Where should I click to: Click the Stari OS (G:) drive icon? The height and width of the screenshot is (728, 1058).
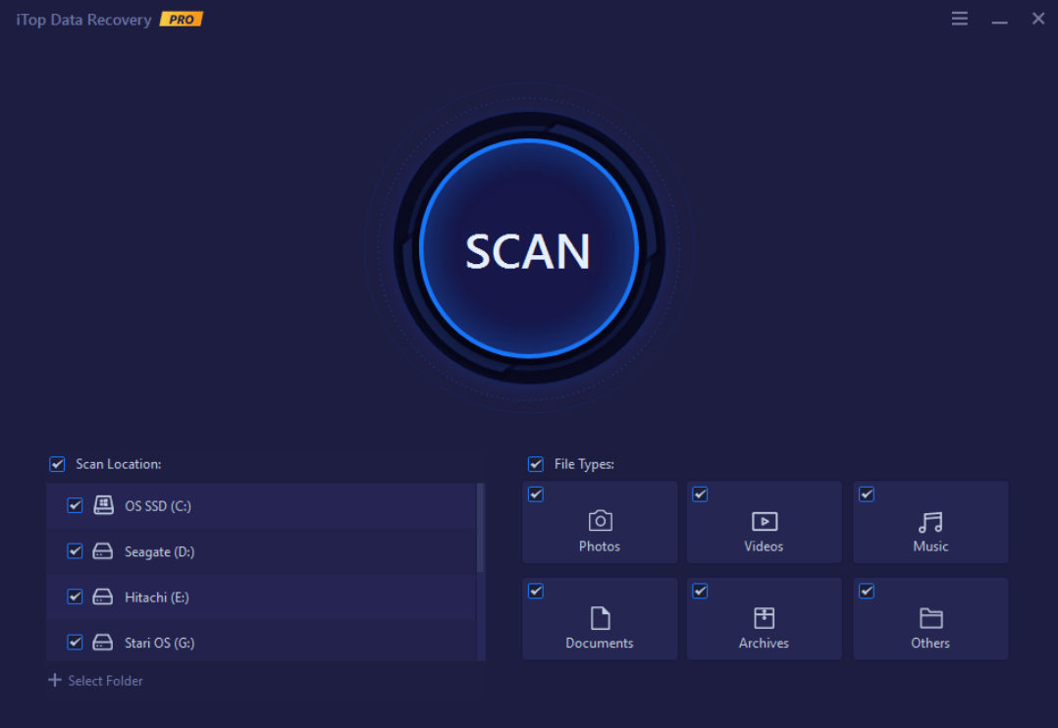[x=102, y=643]
